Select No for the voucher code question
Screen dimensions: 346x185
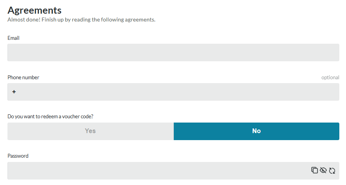(x=257, y=131)
